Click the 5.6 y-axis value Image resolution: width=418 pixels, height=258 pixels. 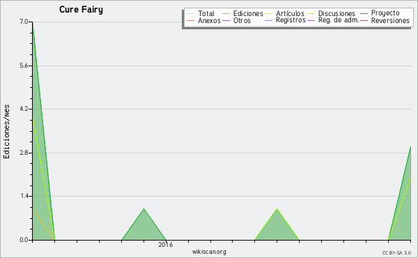[24, 66]
